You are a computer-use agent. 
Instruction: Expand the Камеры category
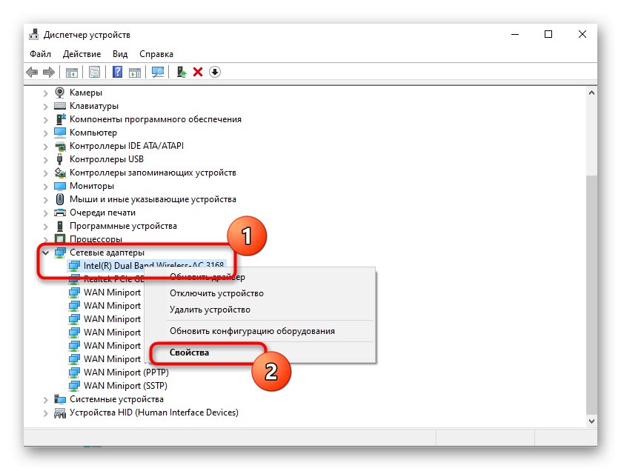click(x=45, y=93)
